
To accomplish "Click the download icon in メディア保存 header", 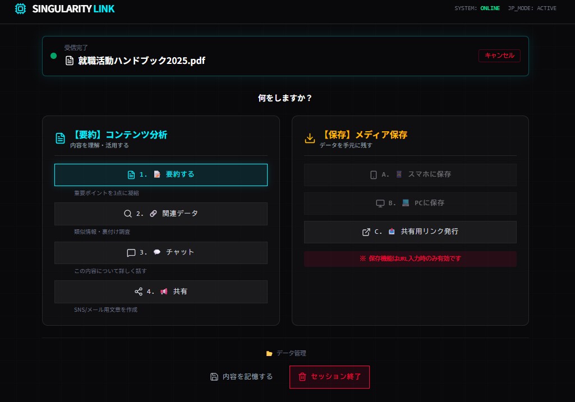I will coord(310,138).
